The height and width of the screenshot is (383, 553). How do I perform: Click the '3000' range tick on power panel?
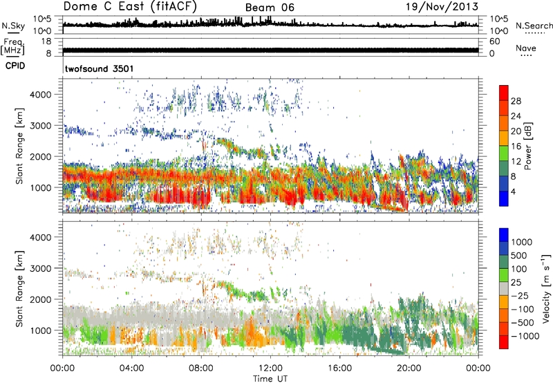[41, 126]
